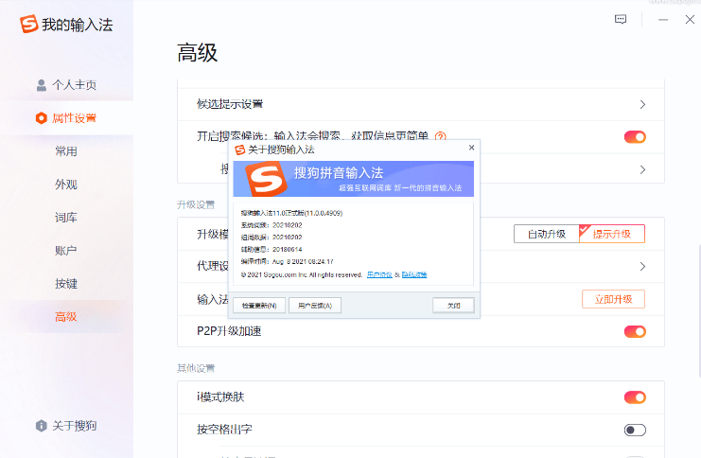
Task: Click the Sogou logo beside 我的输入法
Action: [29, 24]
